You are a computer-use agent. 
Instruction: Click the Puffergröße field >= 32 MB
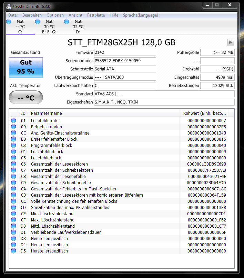point(217,52)
